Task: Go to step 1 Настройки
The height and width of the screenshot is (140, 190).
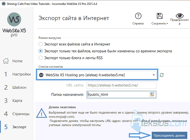Action: [x=17, y=74]
